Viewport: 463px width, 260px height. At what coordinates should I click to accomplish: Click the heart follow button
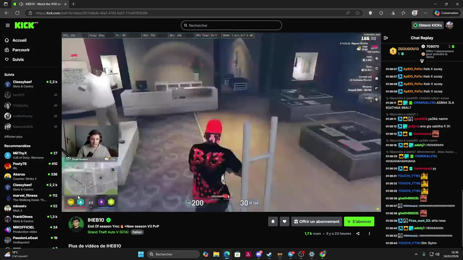(x=285, y=222)
